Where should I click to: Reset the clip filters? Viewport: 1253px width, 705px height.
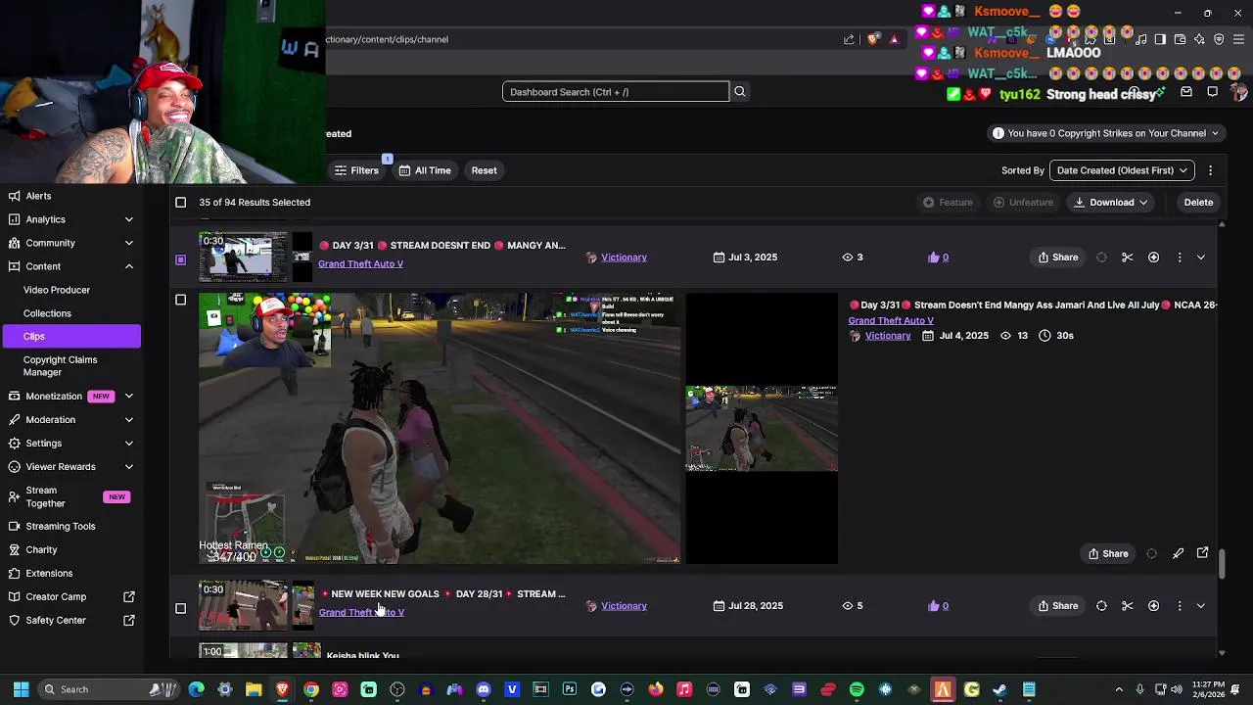point(484,170)
